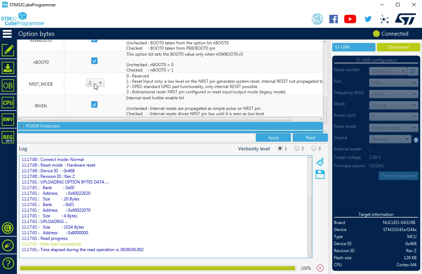Open the ST-LINK interface dropdown
Viewport: 422px width, 274px height.
point(353,47)
